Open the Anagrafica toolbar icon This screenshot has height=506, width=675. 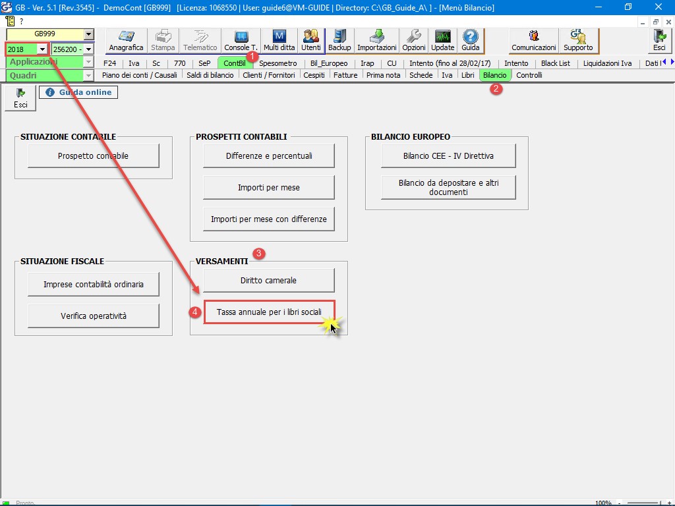click(126, 40)
